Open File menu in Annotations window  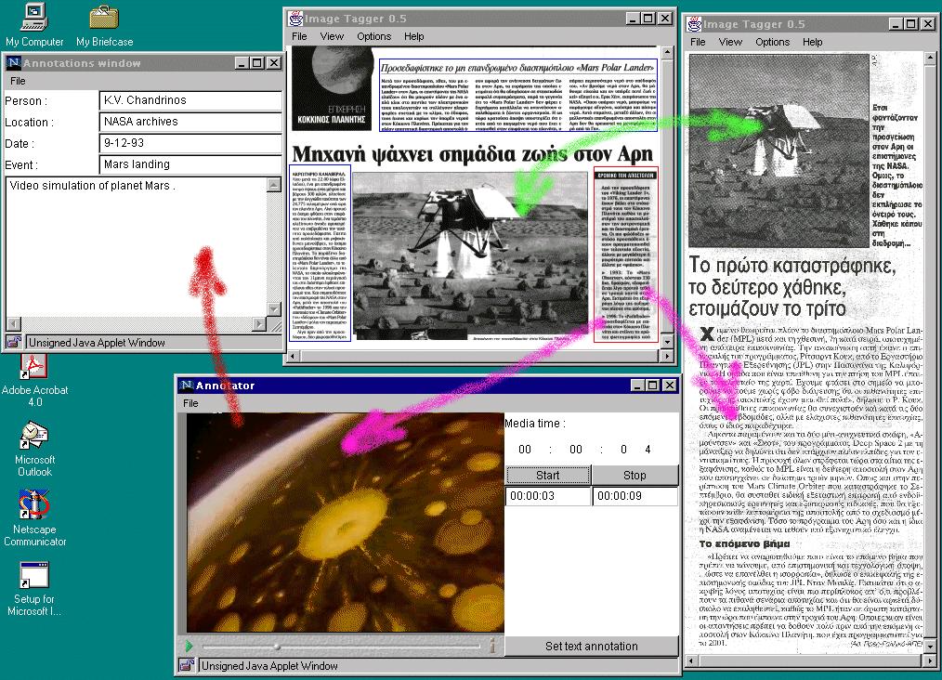pyautogui.click(x=18, y=81)
